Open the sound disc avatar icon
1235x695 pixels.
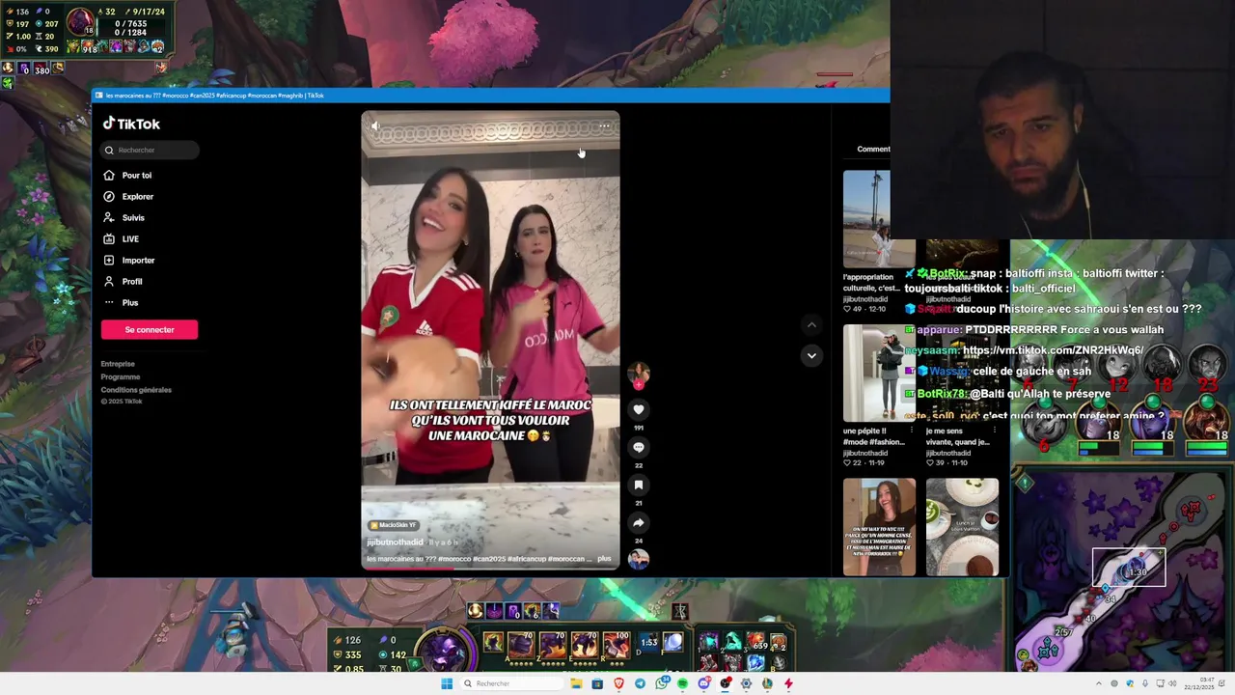639,558
